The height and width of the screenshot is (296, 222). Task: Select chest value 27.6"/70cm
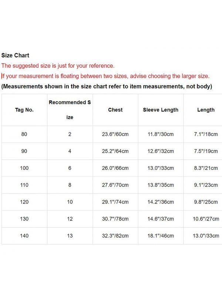[x=115, y=185]
